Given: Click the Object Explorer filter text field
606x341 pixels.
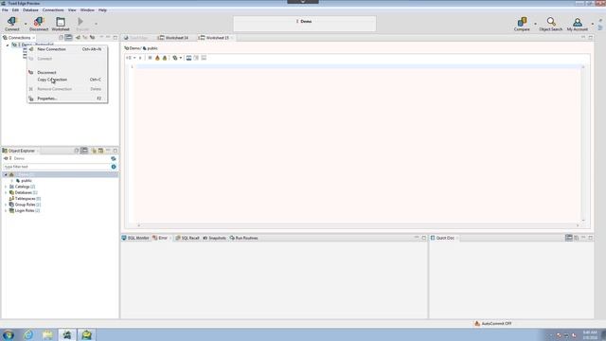Looking at the screenshot, I should [57, 167].
